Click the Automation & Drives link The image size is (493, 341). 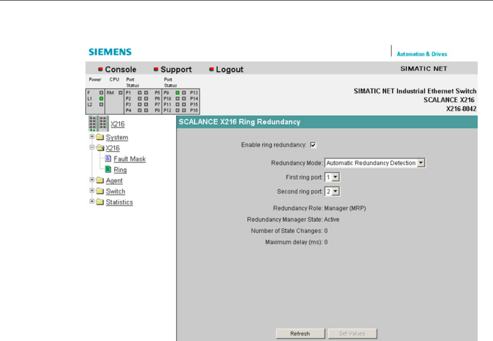click(422, 54)
